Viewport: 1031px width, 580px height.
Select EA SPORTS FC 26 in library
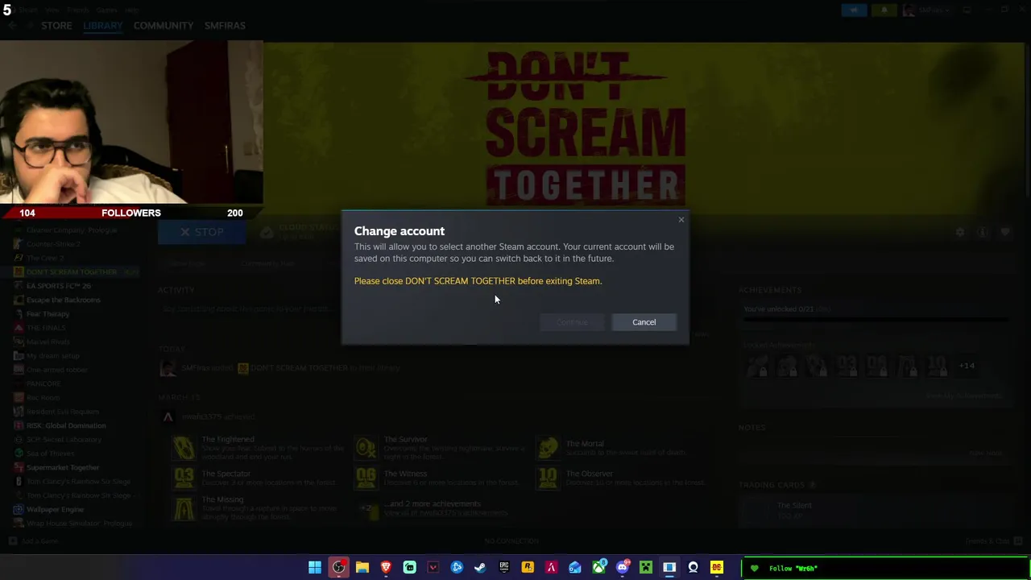(58, 285)
